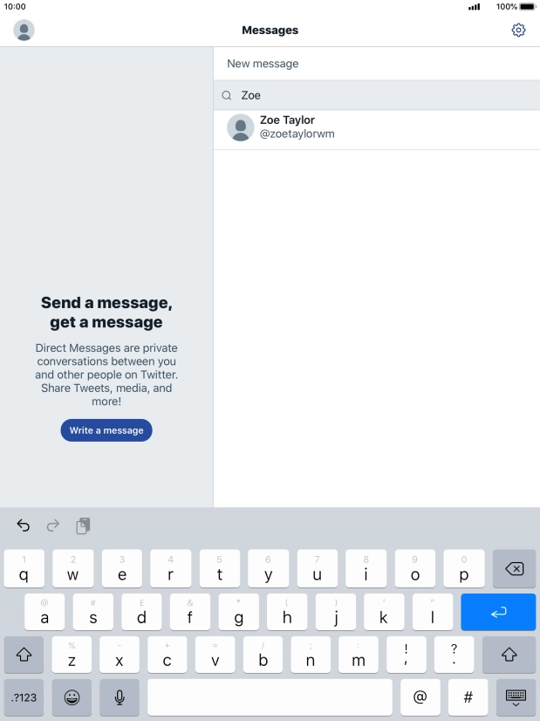This screenshot has height=721, width=540.
Task: Tap the u key
Action: [317, 568]
